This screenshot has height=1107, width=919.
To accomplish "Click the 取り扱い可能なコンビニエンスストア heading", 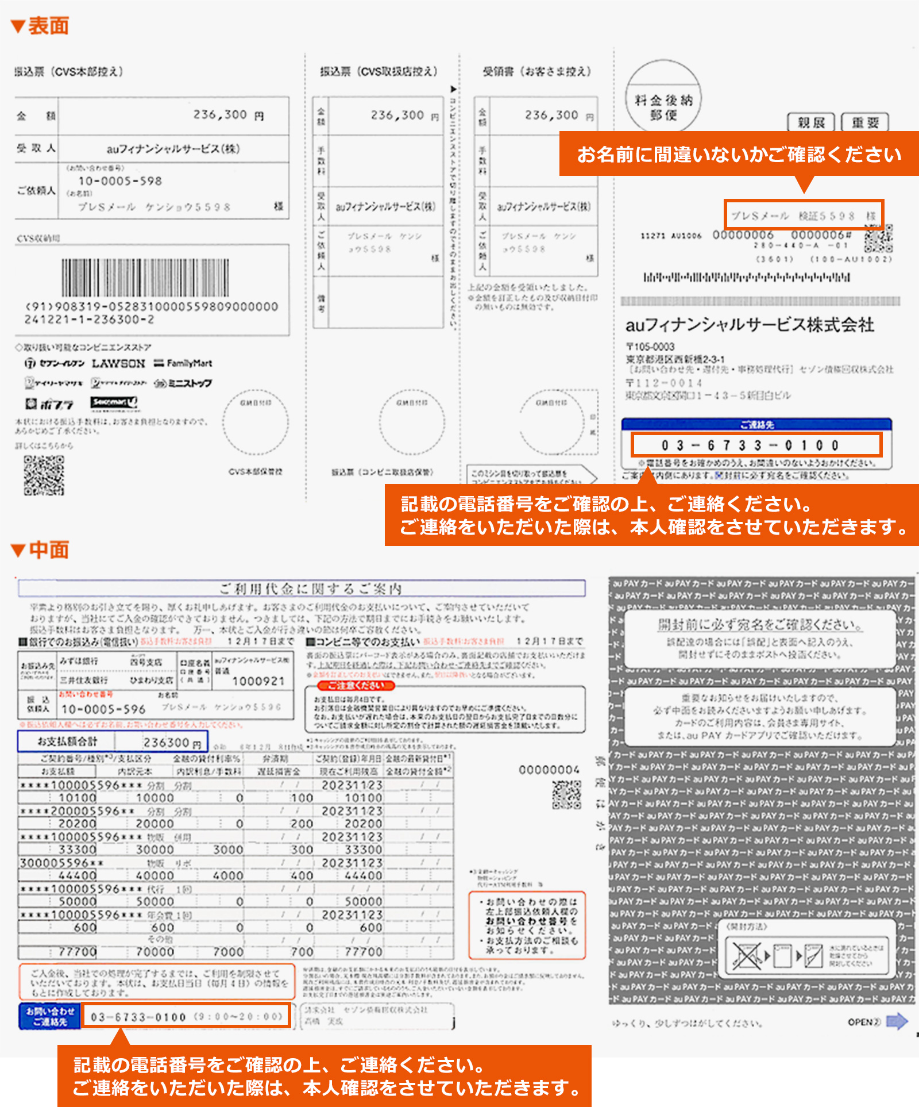I will [83, 347].
